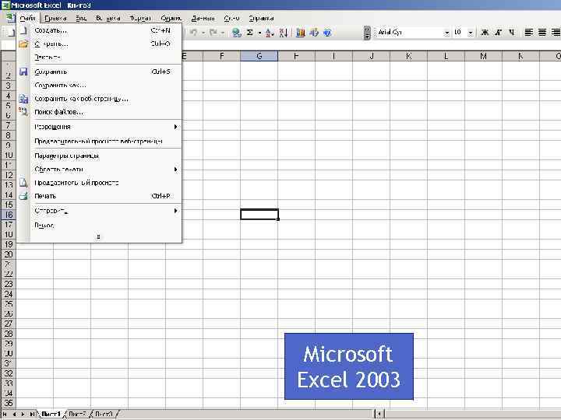
Task: Click the Insert Hyperlink globe icon
Action: pyautogui.click(x=237, y=33)
